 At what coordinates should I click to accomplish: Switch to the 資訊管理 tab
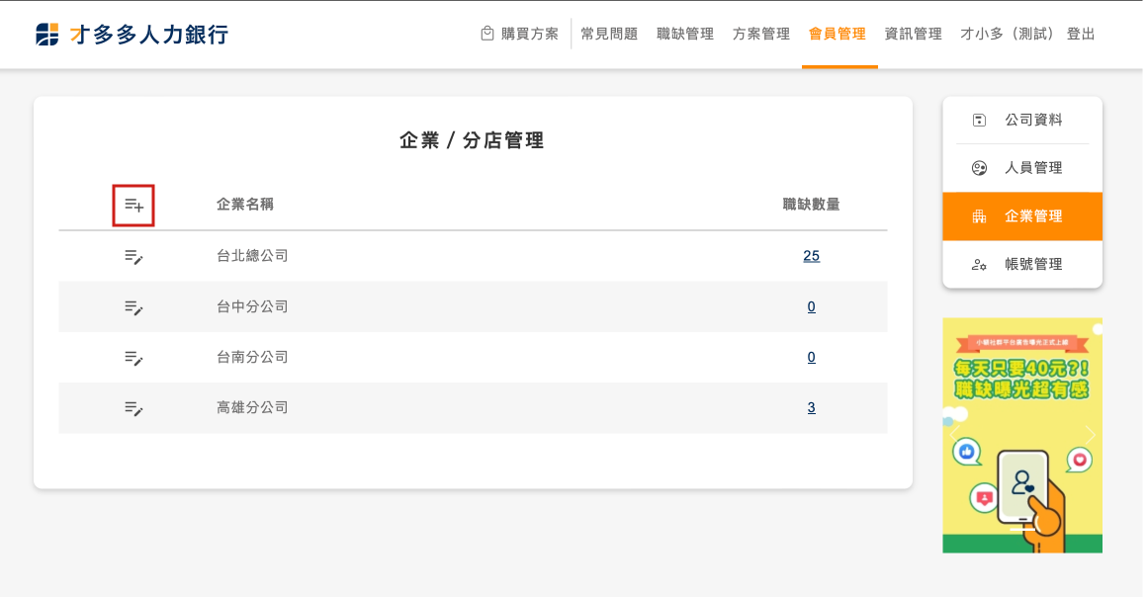pyautogui.click(x=913, y=34)
